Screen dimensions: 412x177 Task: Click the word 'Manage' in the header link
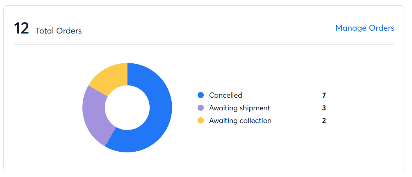coord(351,28)
